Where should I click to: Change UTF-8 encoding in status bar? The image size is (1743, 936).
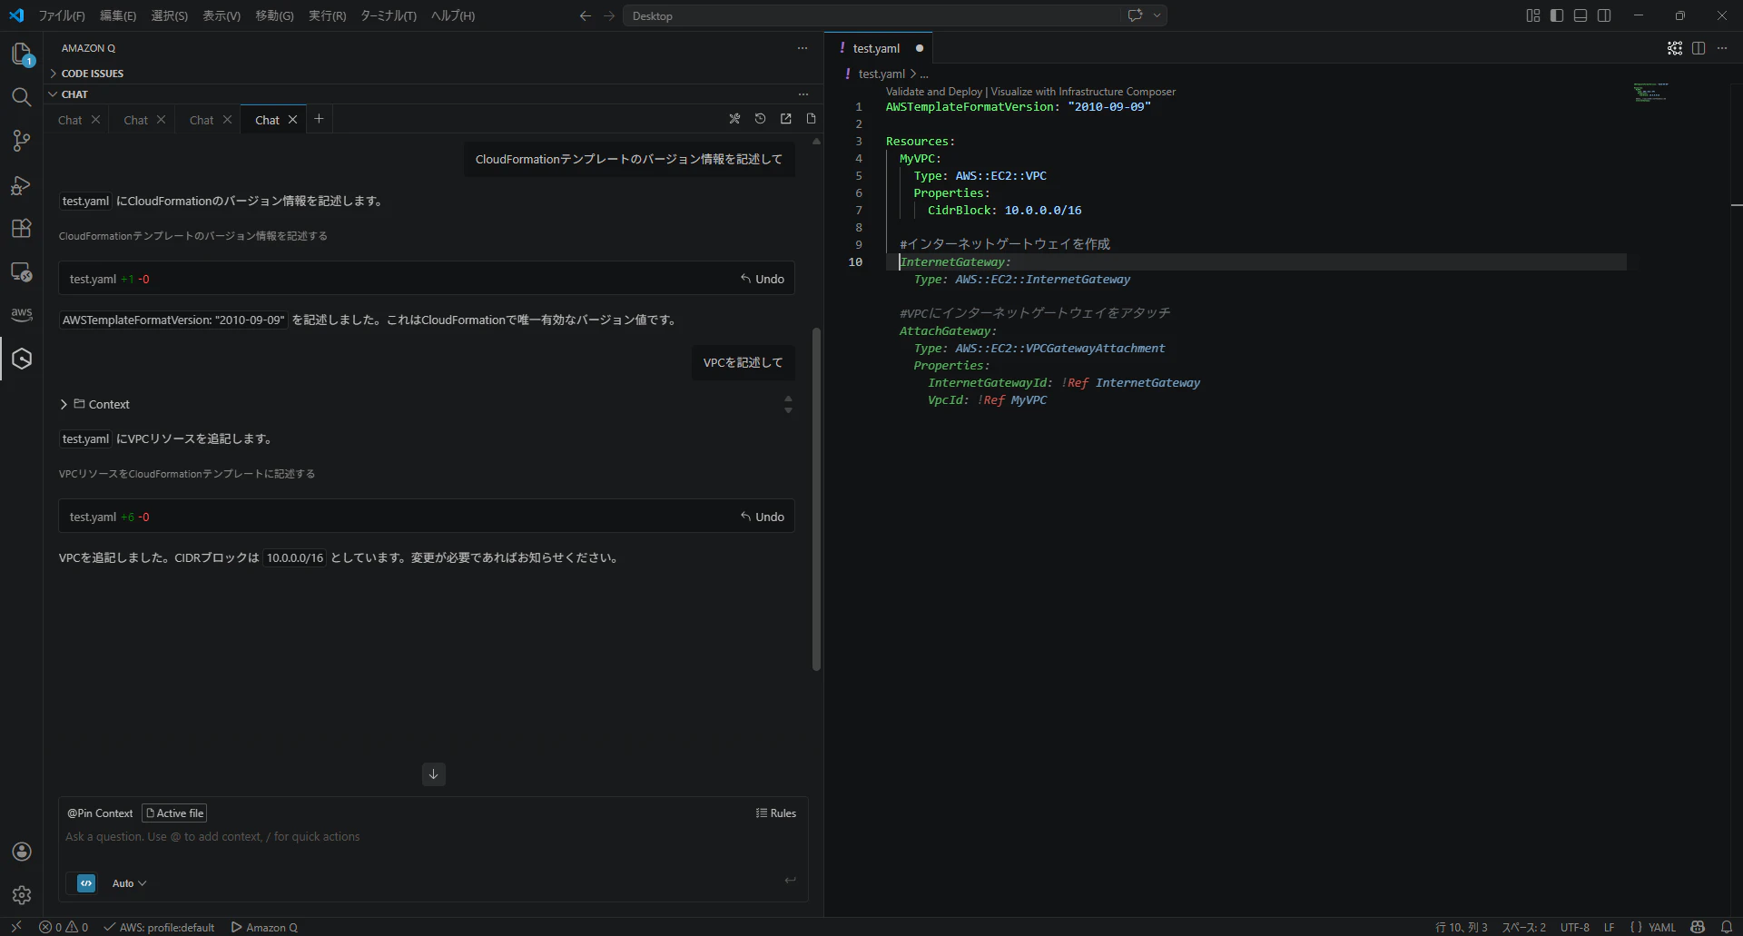[x=1575, y=927]
